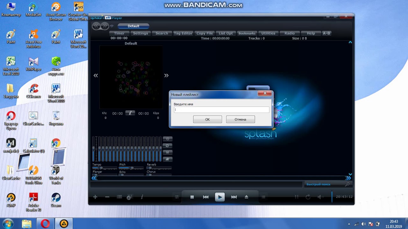Open the Radio menu
Image resolution: width=408 pixels, height=229 pixels.
pyautogui.click(x=289, y=33)
